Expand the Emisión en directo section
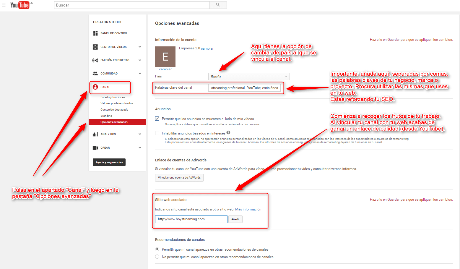The width and height of the screenshot is (460, 269). [x=140, y=60]
